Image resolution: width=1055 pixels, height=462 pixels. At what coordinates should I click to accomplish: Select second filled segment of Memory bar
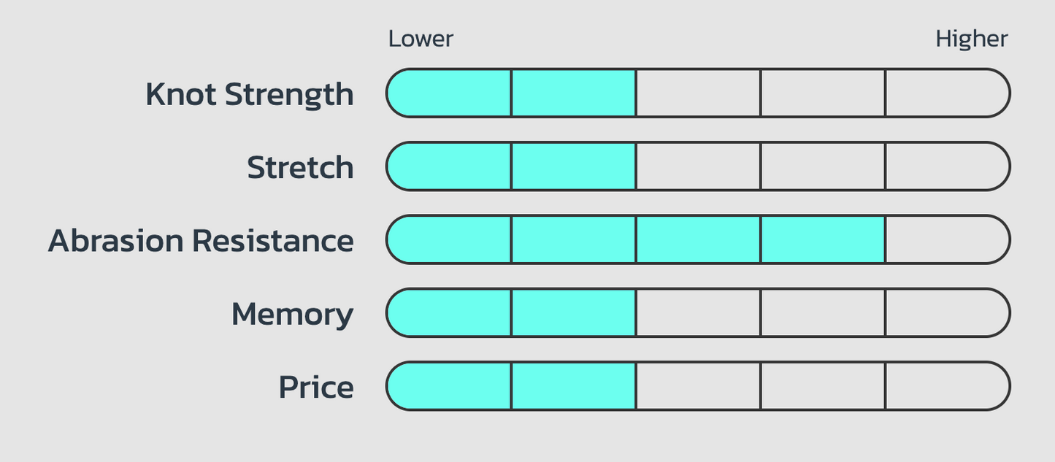(574, 313)
